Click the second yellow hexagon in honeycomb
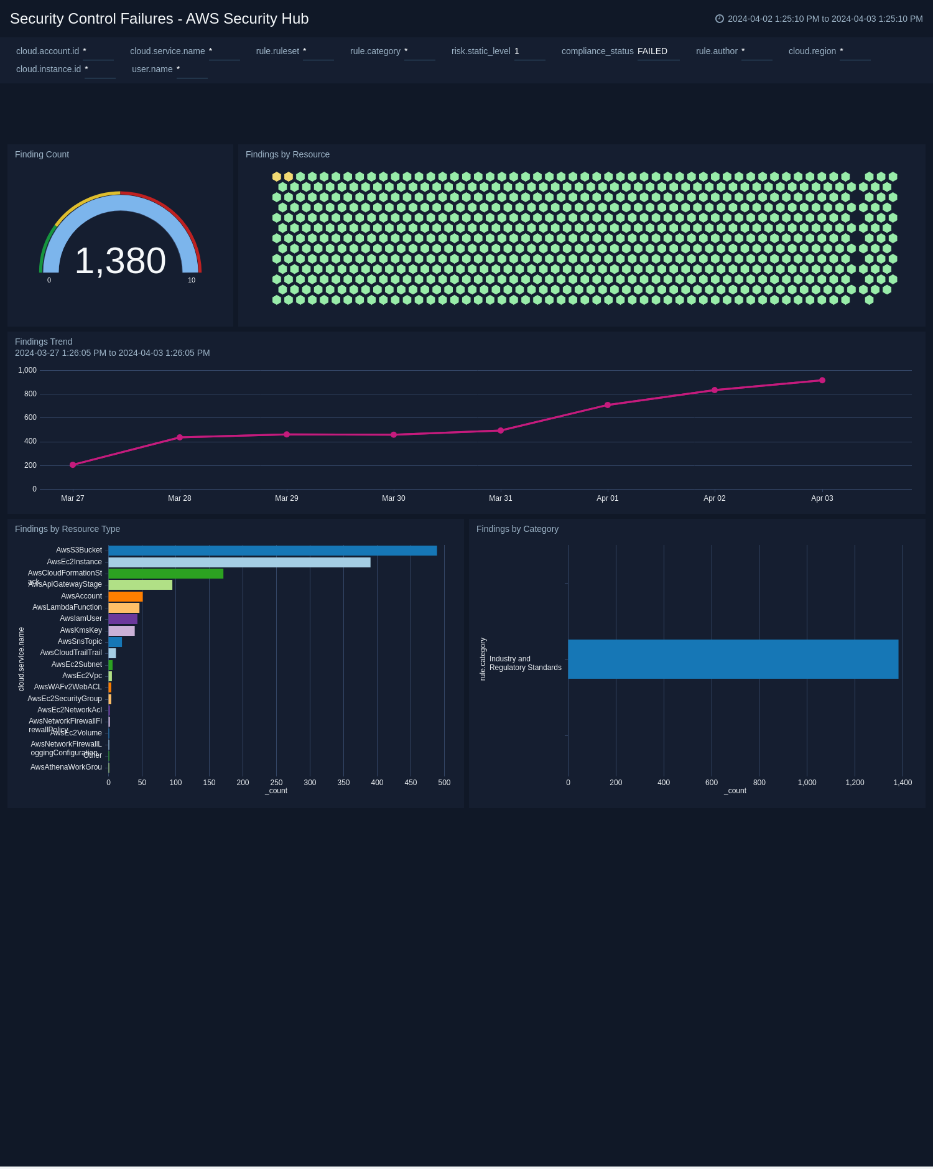 (x=289, y=177)
